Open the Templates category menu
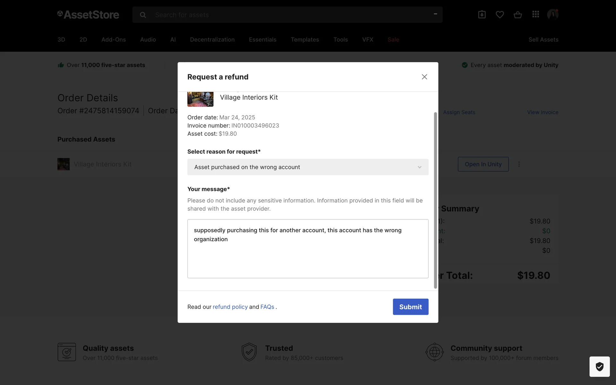The height and width of the screenshot is (385, 616). (304, 39)
